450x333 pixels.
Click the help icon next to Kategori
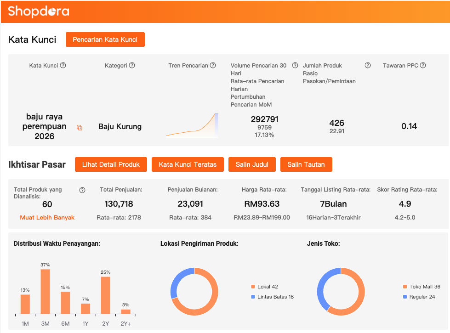coord(132,65)
